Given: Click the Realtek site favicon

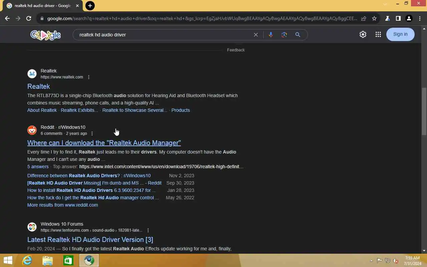Looking at the screenshot, I should click(32, 73).
